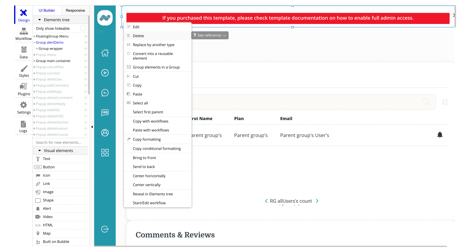Add an Alert element
Viewport: 472px width, 250px height.
coord(60,209)
